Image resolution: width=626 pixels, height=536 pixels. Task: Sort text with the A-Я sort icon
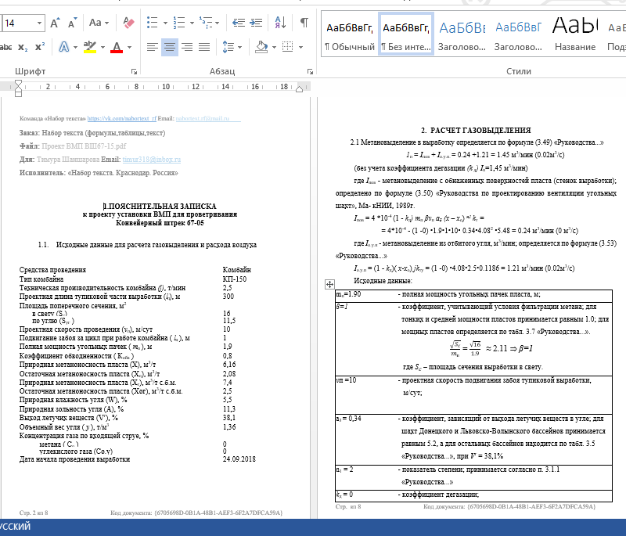click(x=280, y=23)
